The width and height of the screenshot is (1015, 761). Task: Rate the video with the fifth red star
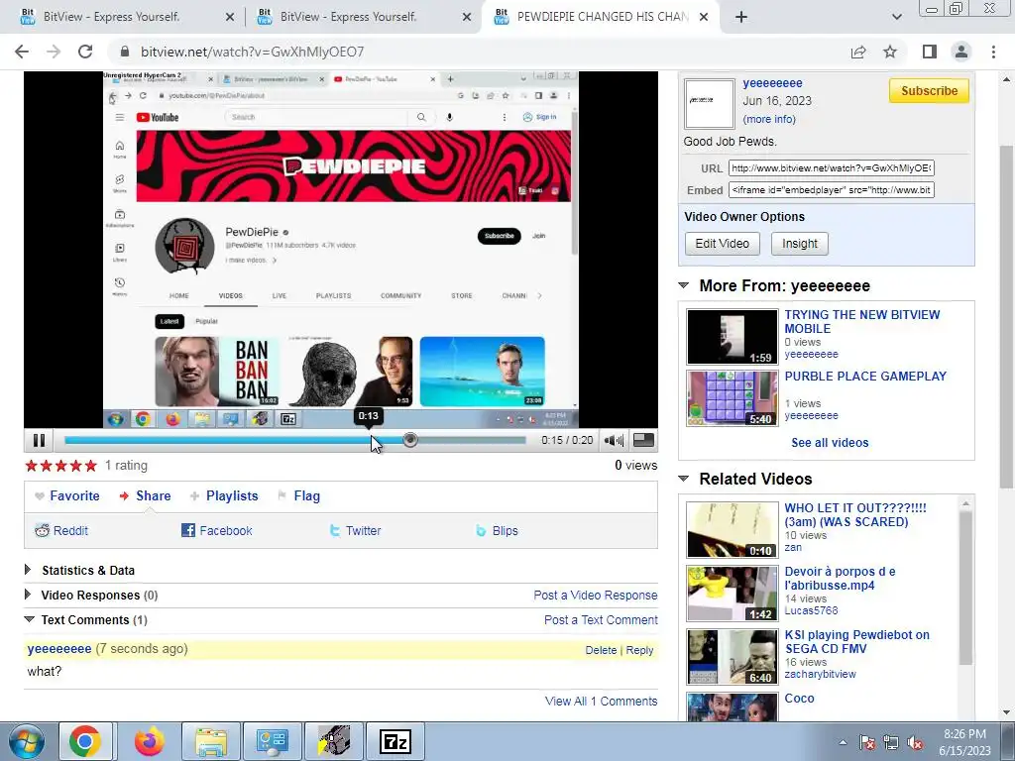tap(90, 466)
